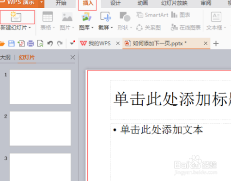
Task: Open the quick access customize dropdown
Action: [72, 43]
